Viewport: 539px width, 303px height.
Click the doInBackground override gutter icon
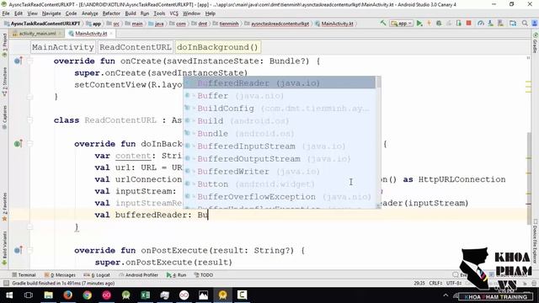coord(19,144)
